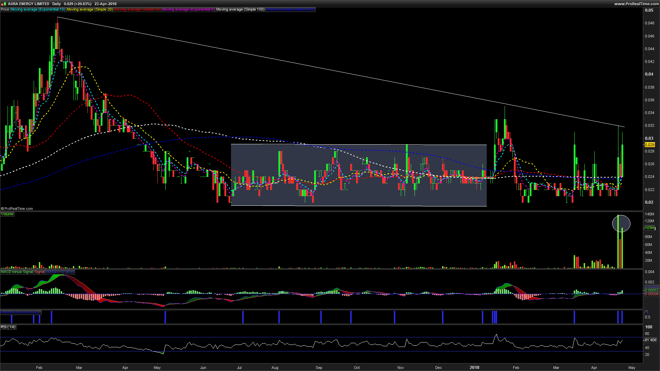Click the latest pocket pivot marker in April
This screenshot has height=371, width=660.
pyautogui.click(x=622, y=317)
